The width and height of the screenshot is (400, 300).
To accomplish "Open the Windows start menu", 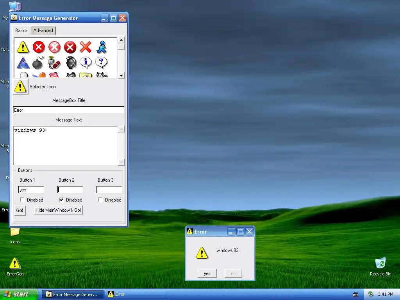I will coord(18,295).
